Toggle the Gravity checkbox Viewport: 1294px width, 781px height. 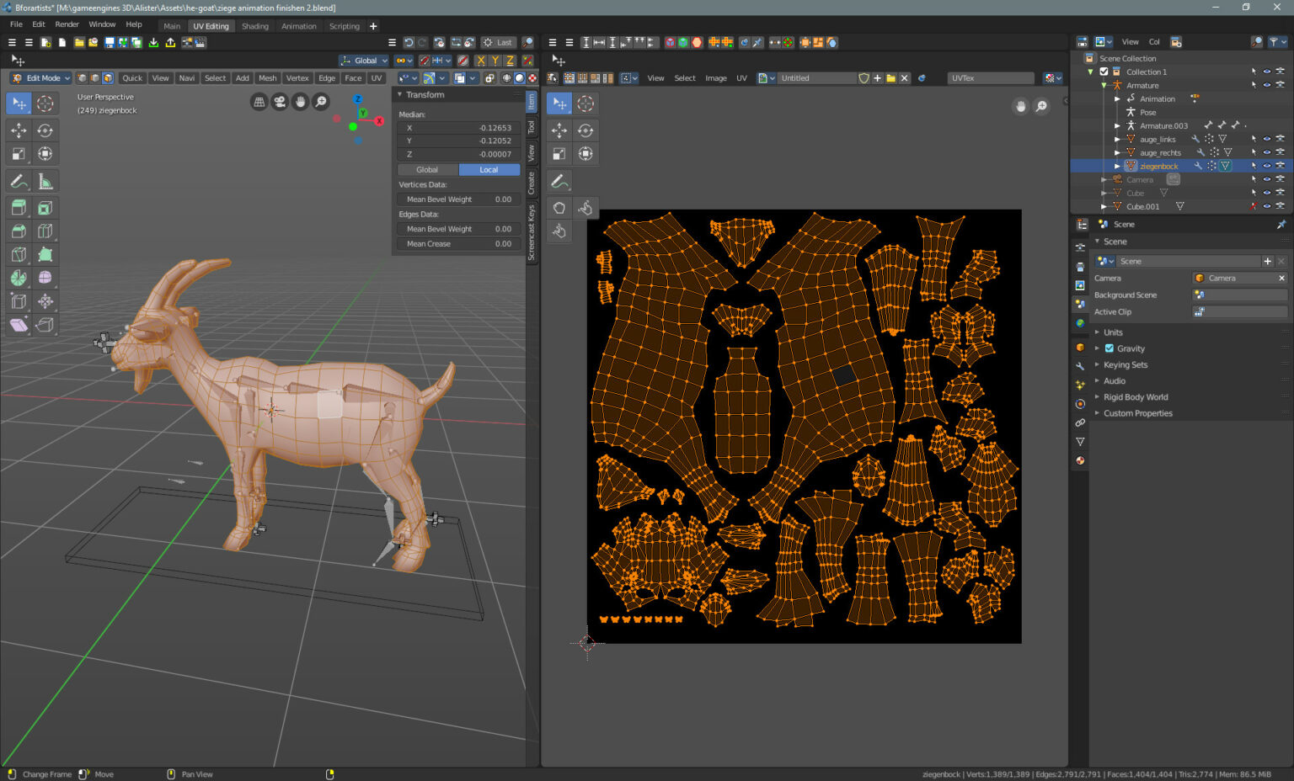(1110, 348)
